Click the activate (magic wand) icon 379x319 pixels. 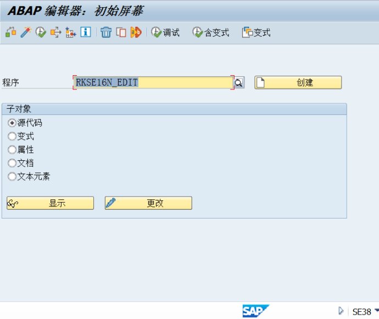pyautogui.click(x=26, y=32)
